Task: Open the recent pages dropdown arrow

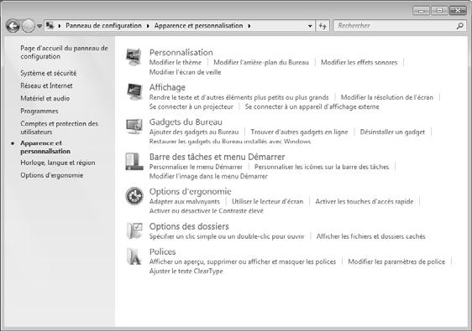Action: 39,26
